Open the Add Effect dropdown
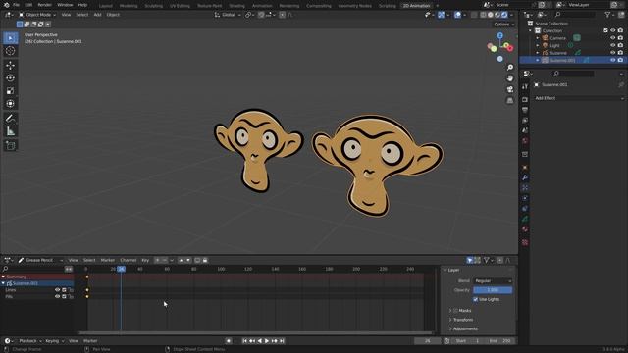Screen dimensions: 628x353 tap(578, 98)
